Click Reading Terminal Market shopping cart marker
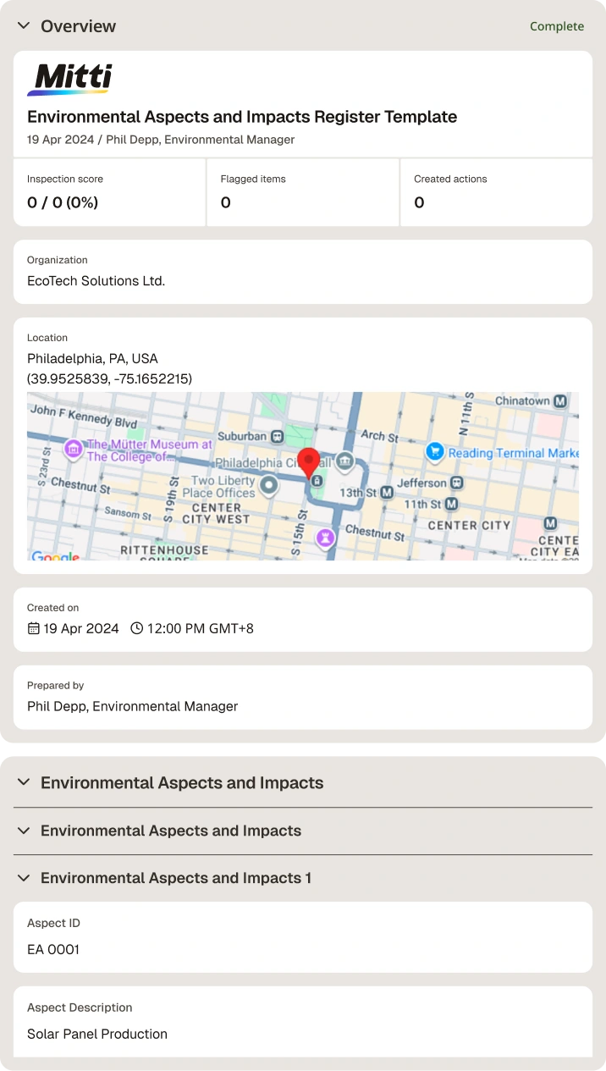 click(435, 452)
